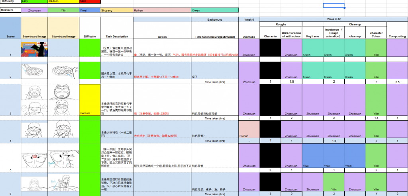Select the Yilin cell in the Members row

(64, 10)
